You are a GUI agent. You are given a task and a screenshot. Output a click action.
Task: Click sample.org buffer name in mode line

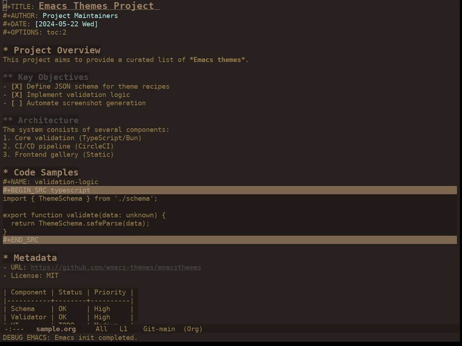pyautogui.click(x=56, y=329)
